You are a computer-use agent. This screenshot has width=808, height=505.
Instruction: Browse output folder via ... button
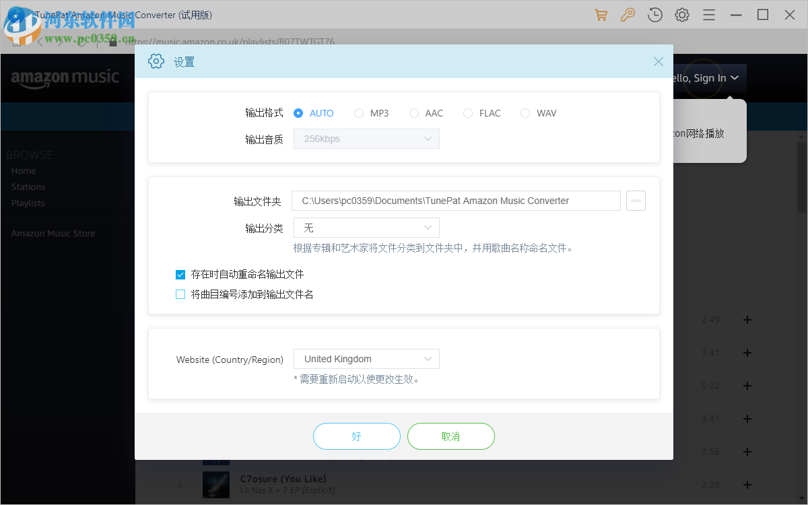point(636,200)
